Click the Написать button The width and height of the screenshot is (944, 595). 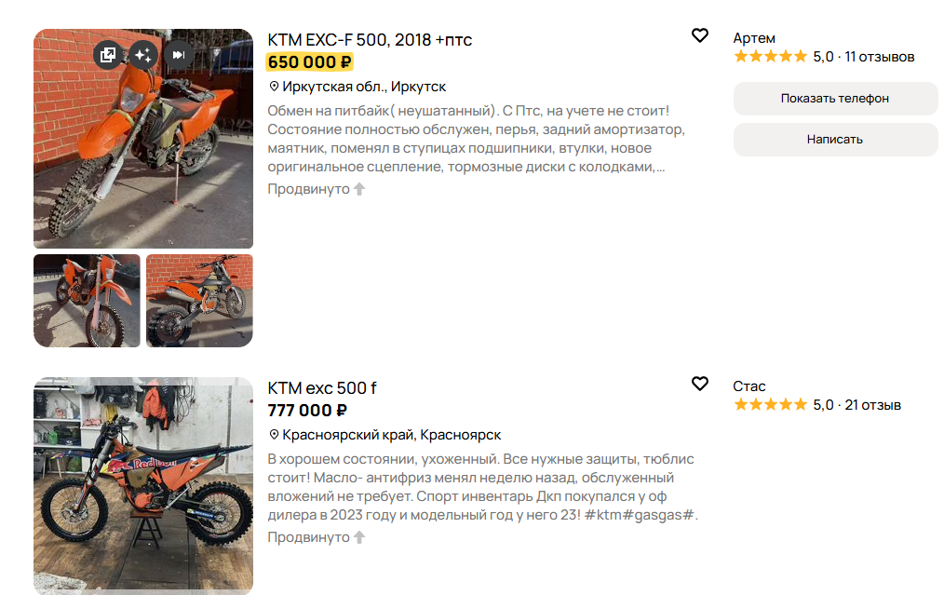[x=835, y=139]
